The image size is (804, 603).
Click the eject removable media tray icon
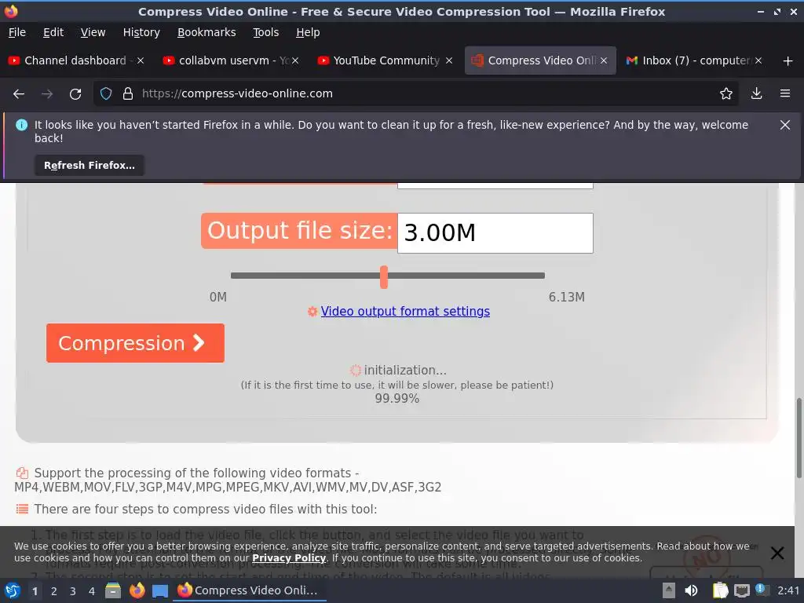669,590
